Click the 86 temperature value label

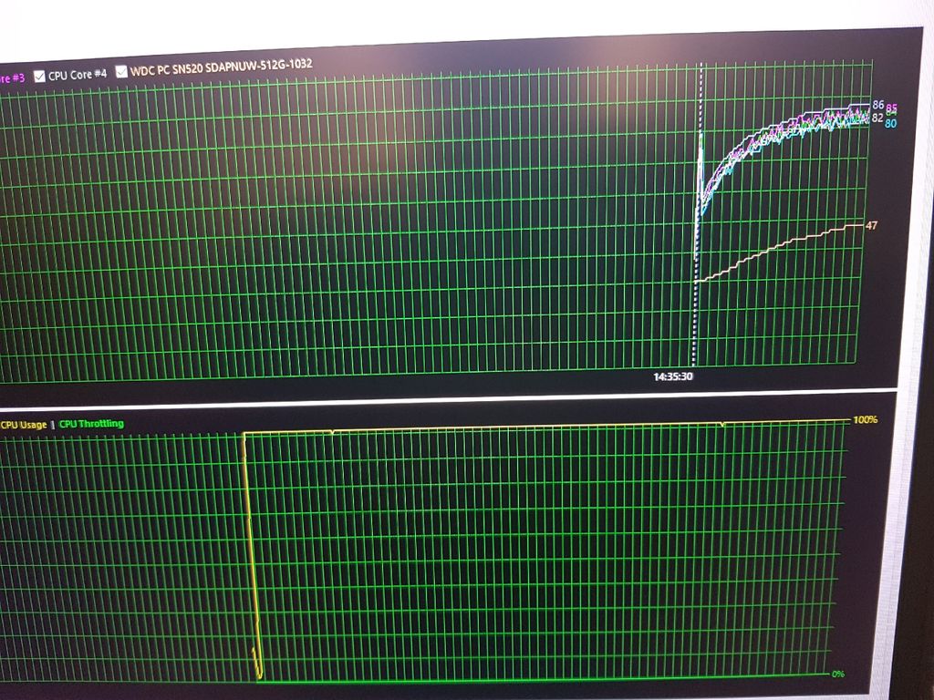coord(878,105)
